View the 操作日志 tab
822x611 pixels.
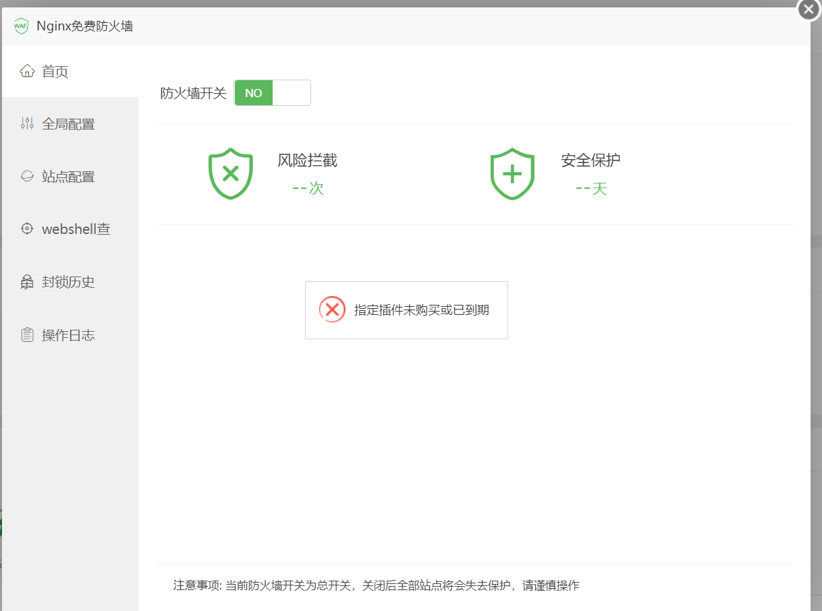point(70,334)
